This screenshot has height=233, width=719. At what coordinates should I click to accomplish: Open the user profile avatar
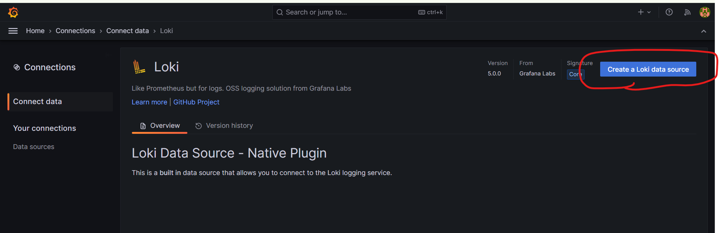point(704,12)
